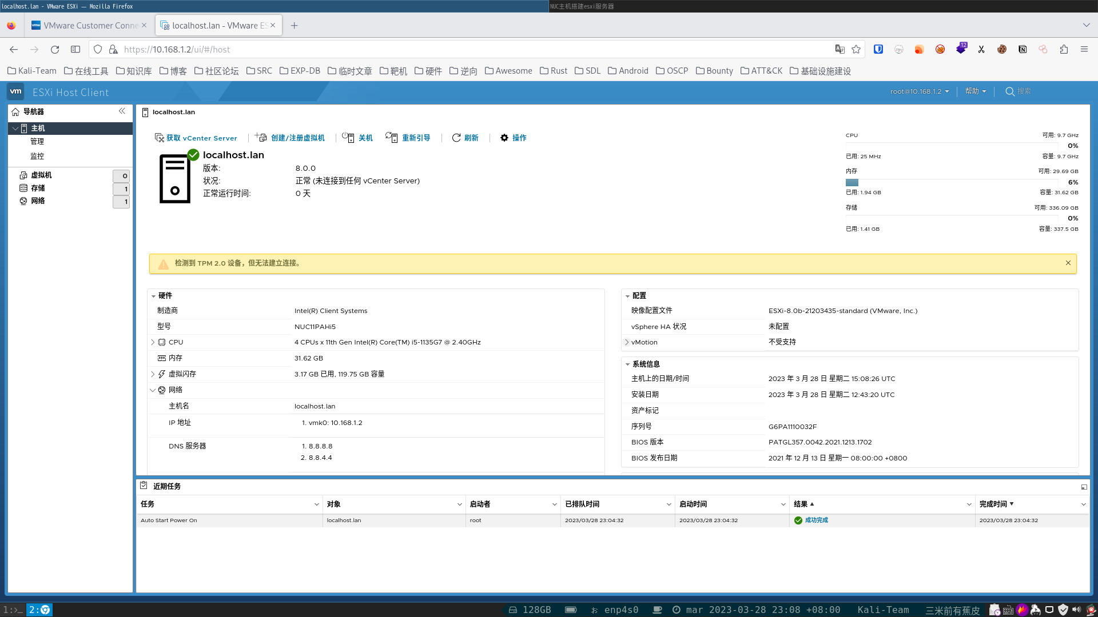Open the Bounty bookmark folder
Screen dimensions: 1098x617
tap(714, 71)
